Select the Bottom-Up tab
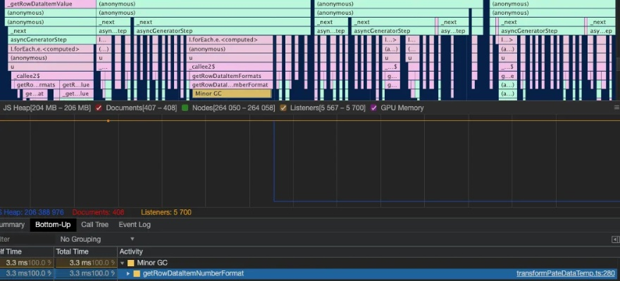Screen dimensions: 620x281 (x=53, y=225)
